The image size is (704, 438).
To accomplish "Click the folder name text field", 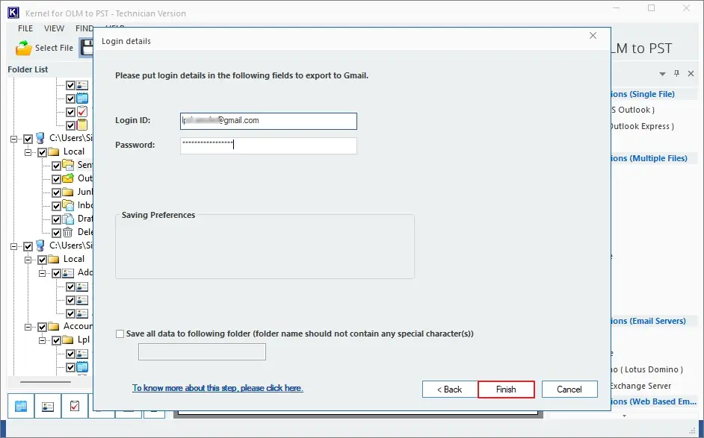I will coord(202,352).
